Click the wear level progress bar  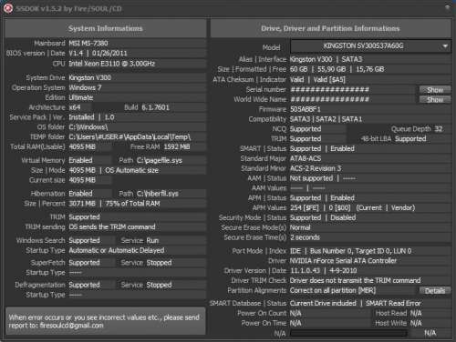click(x=348, y=334)
